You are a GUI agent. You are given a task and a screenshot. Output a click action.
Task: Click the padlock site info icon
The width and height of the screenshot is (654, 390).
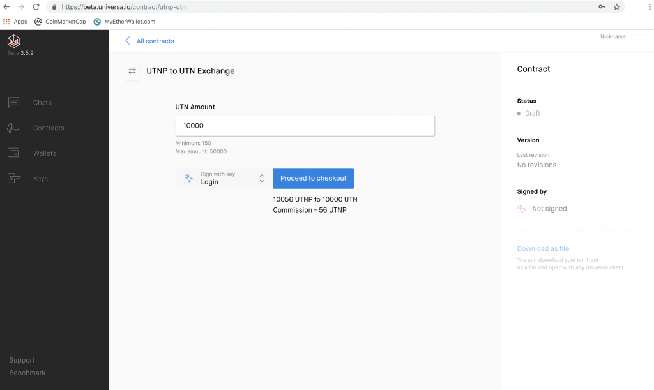pyautogui.click(x=54, y=6)
